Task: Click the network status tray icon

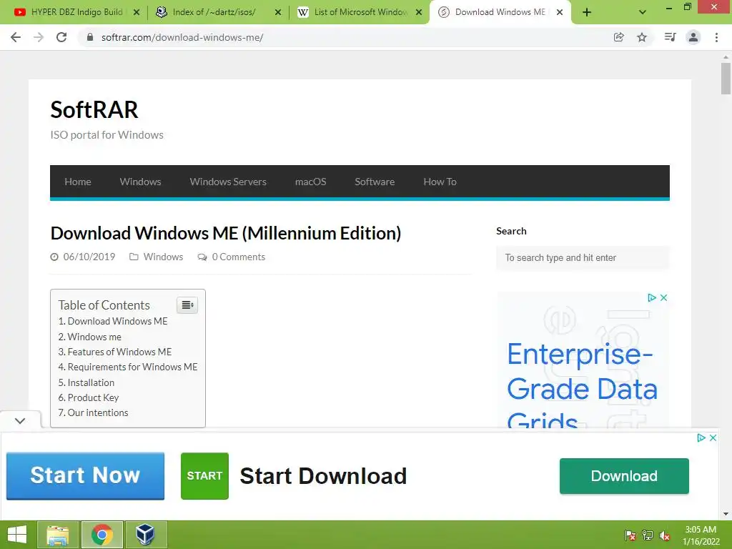Action: point(648,535)
